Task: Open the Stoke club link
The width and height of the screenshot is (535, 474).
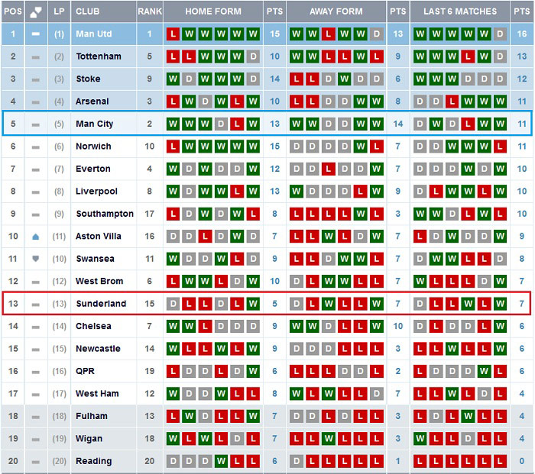Action: pos(88,79)
